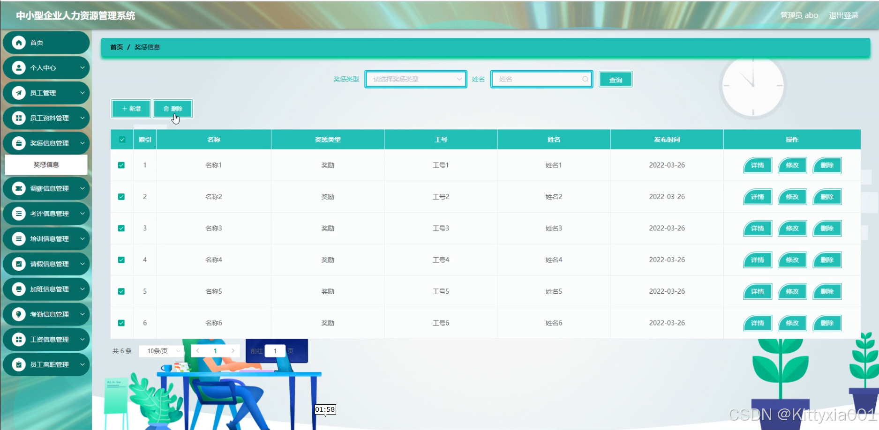The width and height of the screenshot is (879, 430).
Task: Click the clipboard icon beside 员工离职管理
Action: [19, 364]
